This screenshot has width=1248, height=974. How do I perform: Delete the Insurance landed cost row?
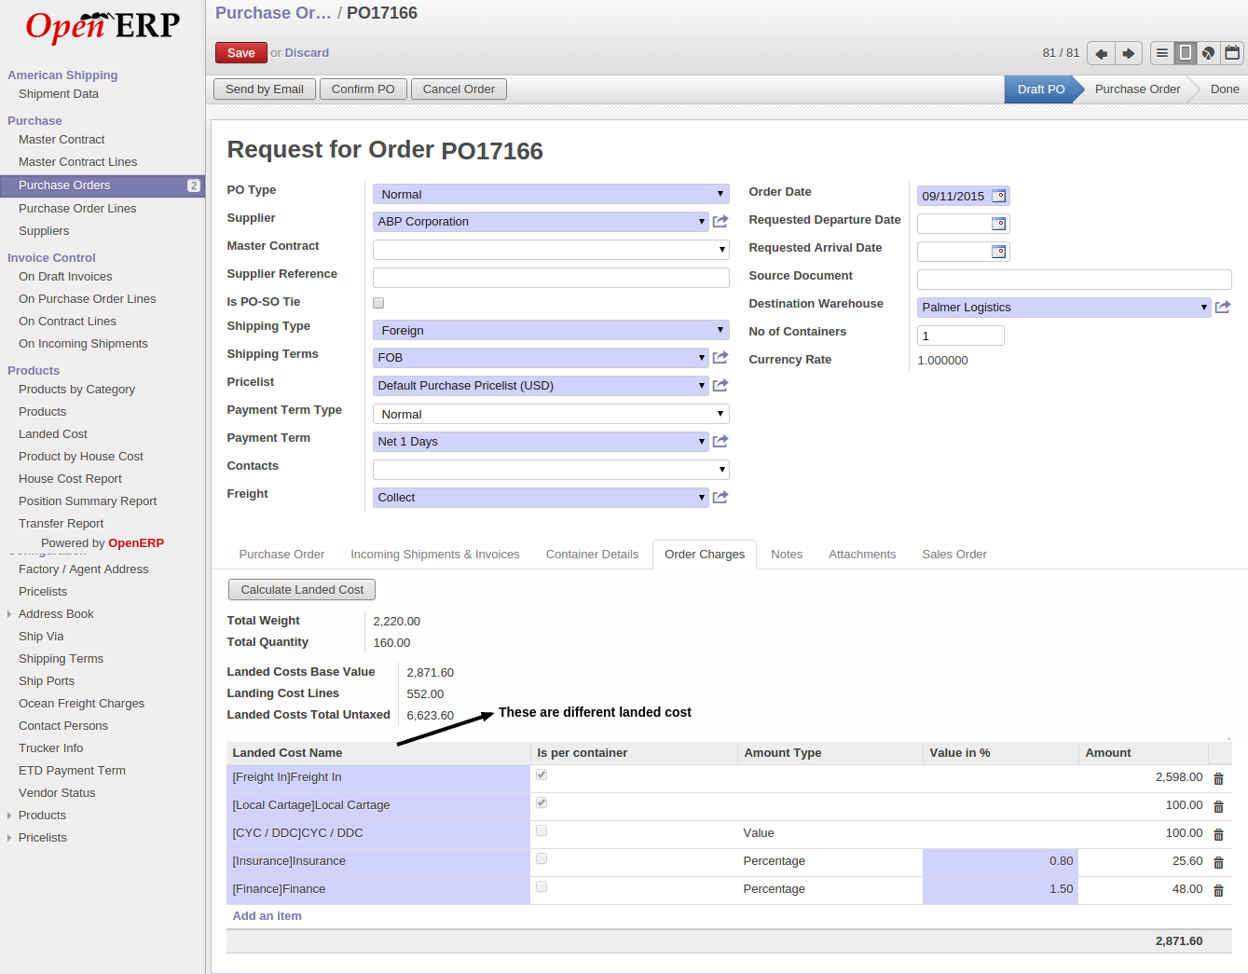1218,862
